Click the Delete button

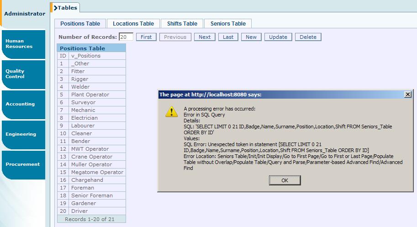click(308, 37)
